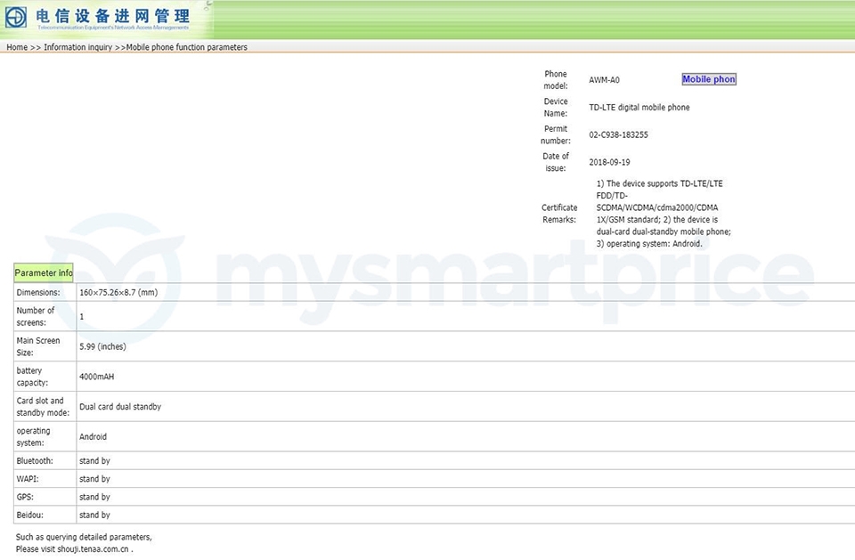
Task: Click the TENAA circular logo icon
Action: click(x=16, y=17)
